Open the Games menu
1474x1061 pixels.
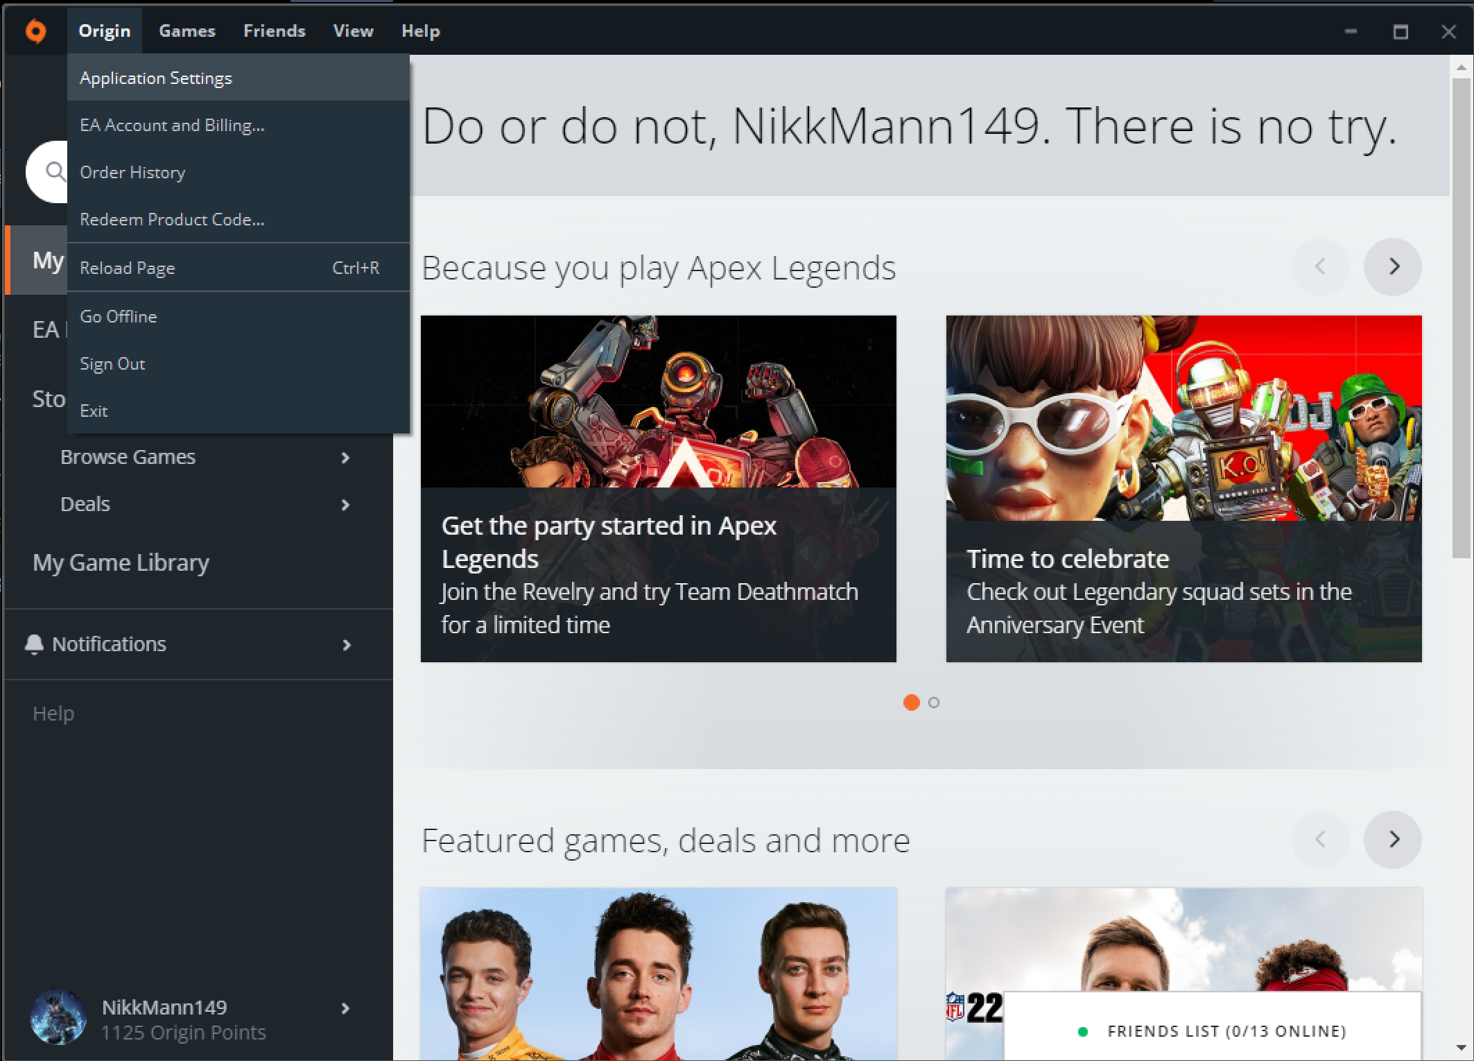[187, 31]
